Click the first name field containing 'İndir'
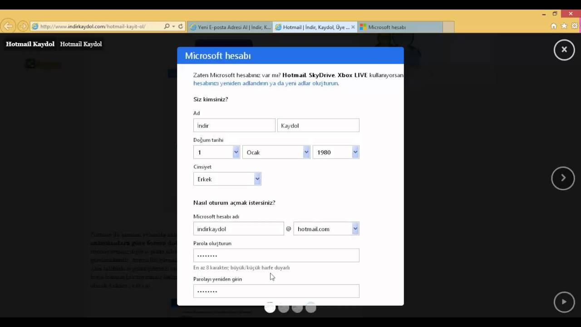 pyautogui.click(x=234, y=125)
